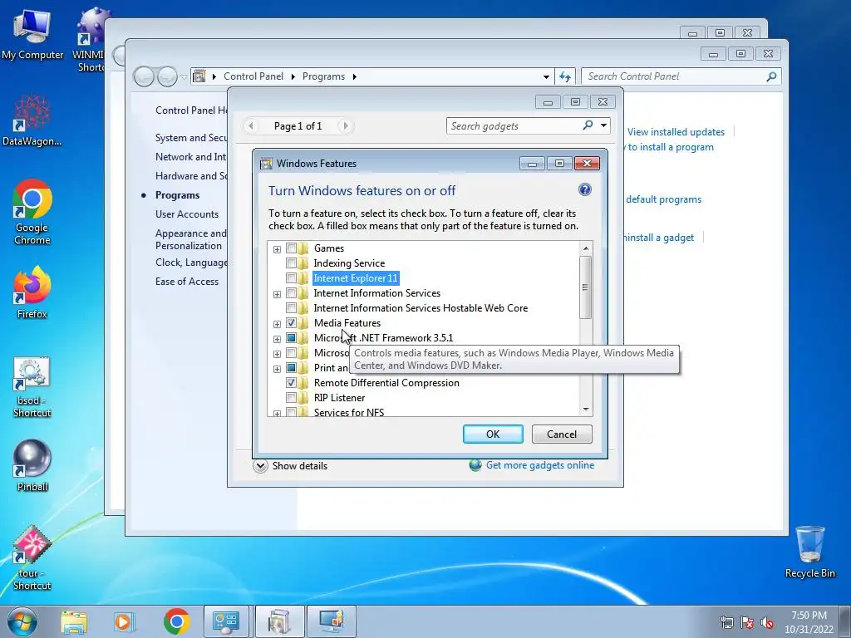Expand the Games tree node

click(x=277, y=249)
